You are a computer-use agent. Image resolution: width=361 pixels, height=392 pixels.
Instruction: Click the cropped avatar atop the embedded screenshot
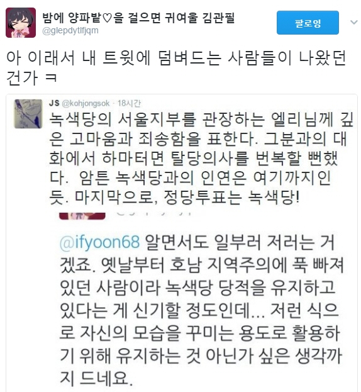pos(82,216)
